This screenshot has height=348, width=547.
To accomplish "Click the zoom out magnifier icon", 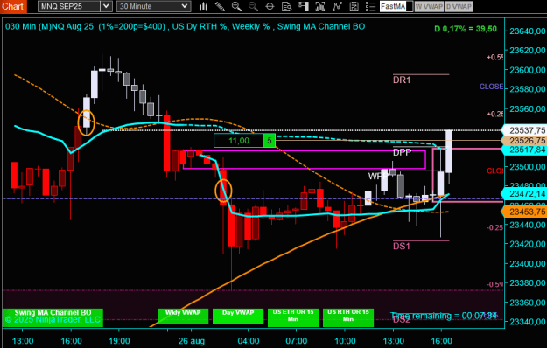I will point(253,6).
